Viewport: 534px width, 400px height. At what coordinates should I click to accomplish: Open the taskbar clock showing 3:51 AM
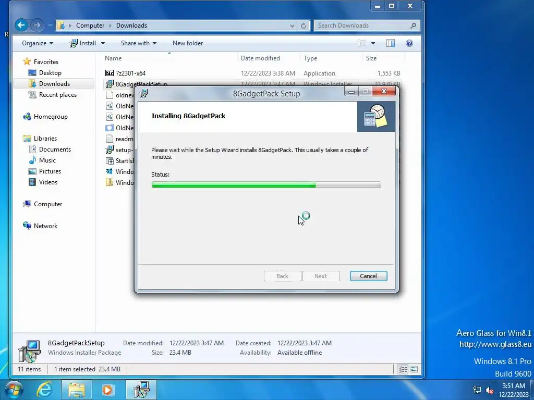[x=514, y=390]
